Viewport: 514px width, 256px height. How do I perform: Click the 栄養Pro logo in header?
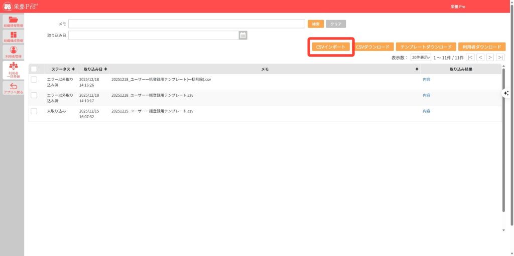click(20, 7)
